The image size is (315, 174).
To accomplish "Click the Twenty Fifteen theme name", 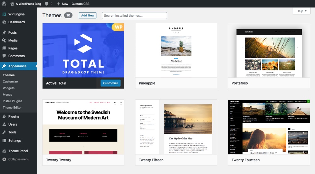I will point(151,160).
